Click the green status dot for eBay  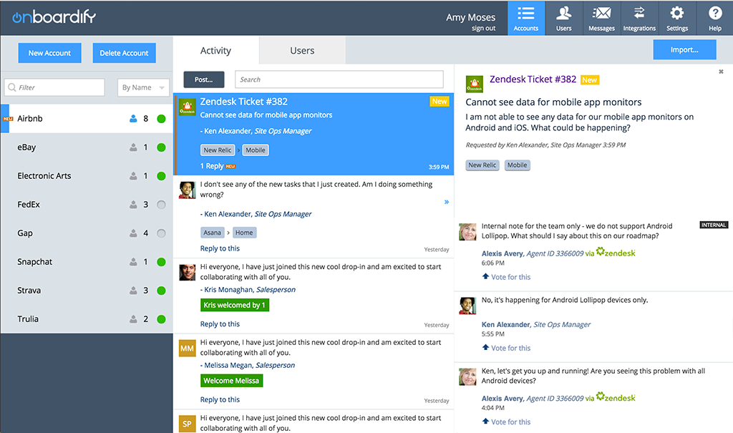click(x=161, y=147)
